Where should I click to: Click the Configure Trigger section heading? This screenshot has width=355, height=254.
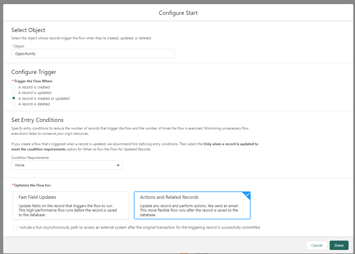(34, 72)
